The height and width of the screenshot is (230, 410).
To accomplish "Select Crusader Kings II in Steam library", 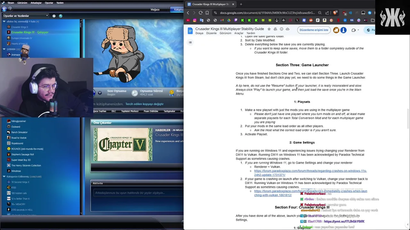I will coord(20,27).
